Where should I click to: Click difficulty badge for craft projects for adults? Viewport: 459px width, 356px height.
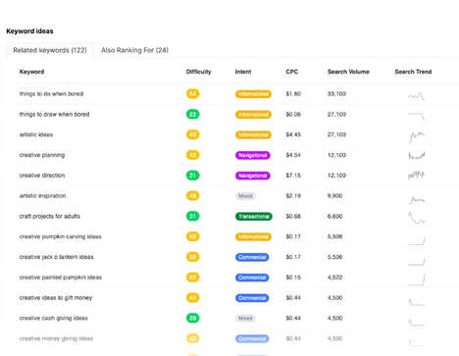point(193,216)
